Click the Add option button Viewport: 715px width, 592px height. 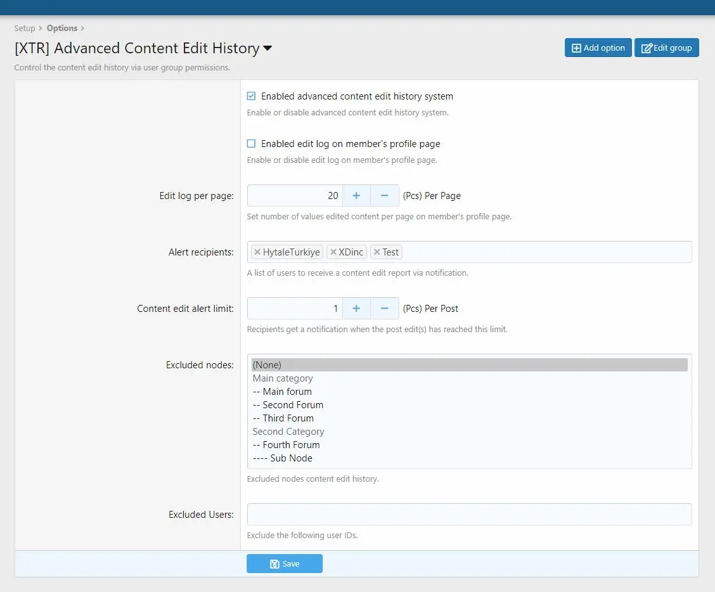pos(598,48)
